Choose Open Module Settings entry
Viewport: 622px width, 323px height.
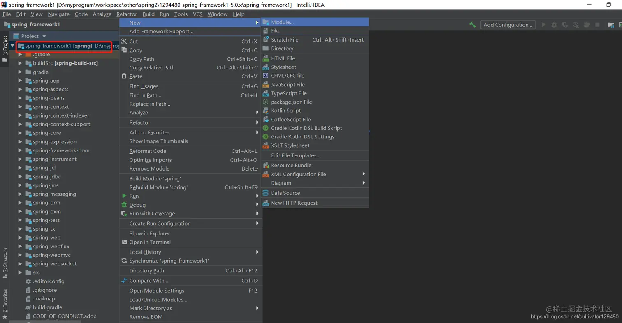[x=157, y=291]
